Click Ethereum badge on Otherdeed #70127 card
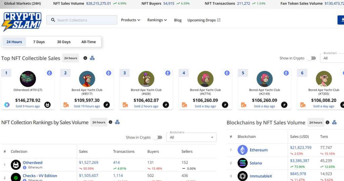 (49, 73)
